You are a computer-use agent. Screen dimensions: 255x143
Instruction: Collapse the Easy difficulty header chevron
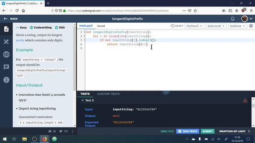[18, 28]
